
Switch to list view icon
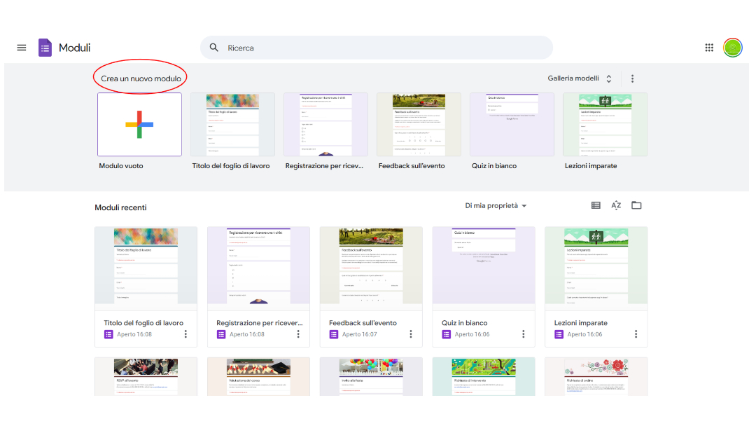point(596,205)
